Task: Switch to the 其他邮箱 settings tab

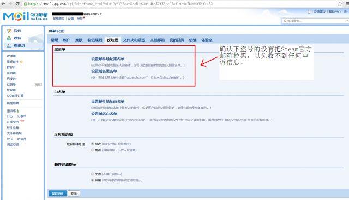Action: [157, 40]
